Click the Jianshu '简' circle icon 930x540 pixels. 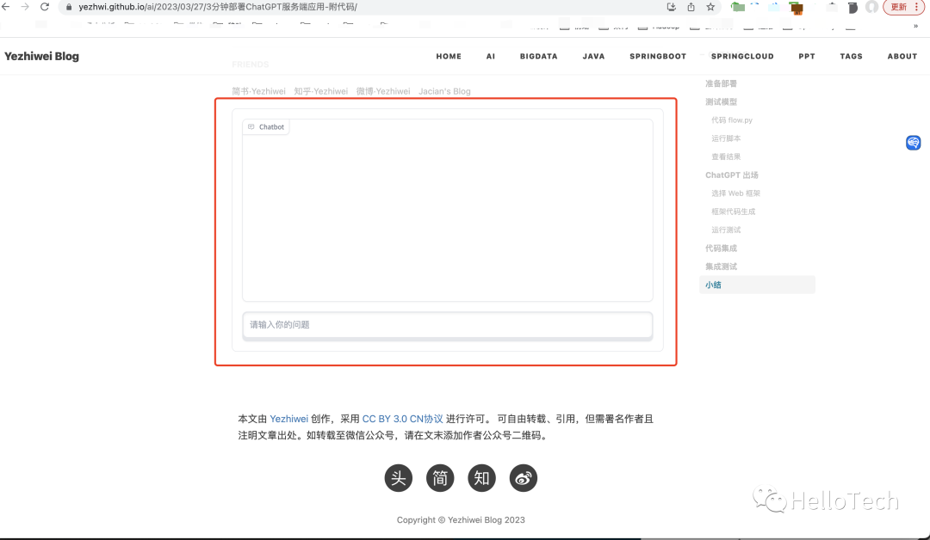point(440,478)
